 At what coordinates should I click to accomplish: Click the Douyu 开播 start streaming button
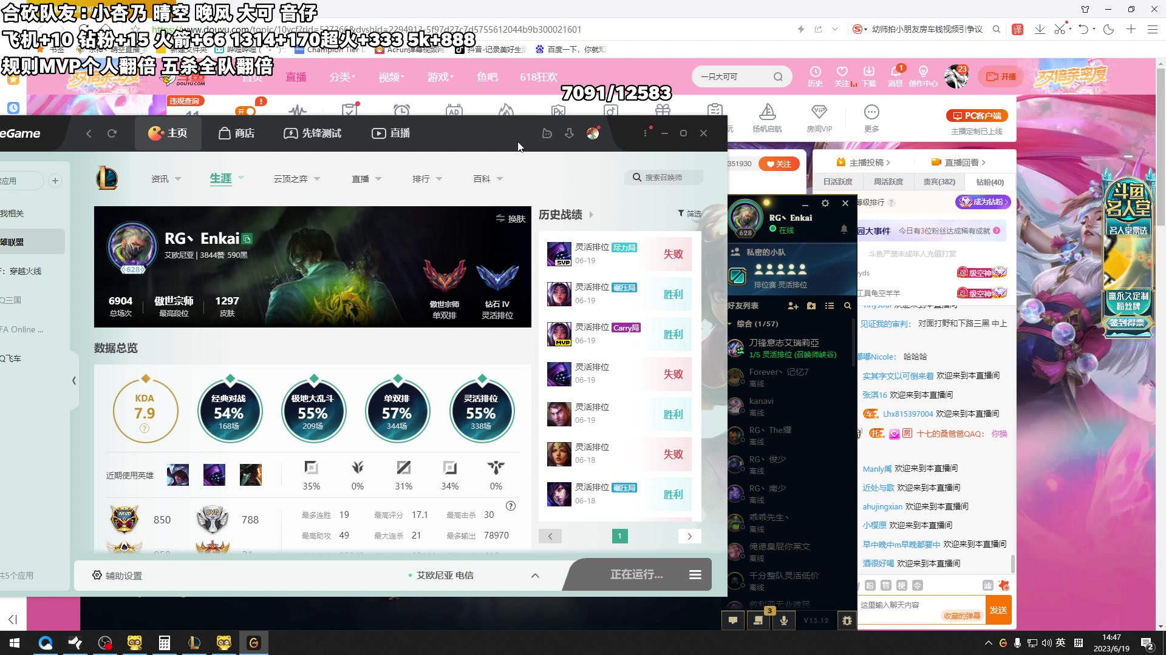click(1001, 76)
